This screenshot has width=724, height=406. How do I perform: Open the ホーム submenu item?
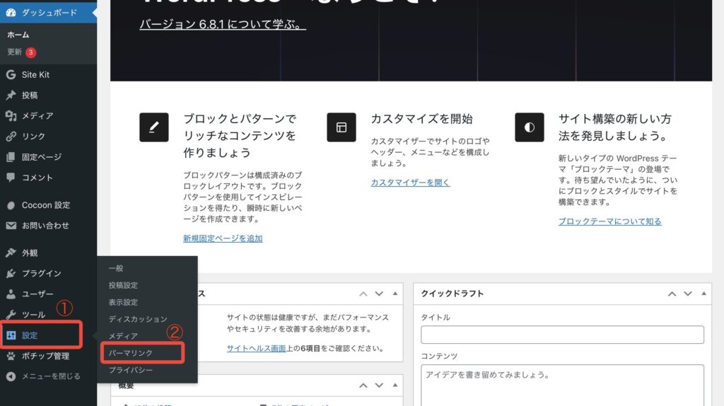[x=18, y=35]
